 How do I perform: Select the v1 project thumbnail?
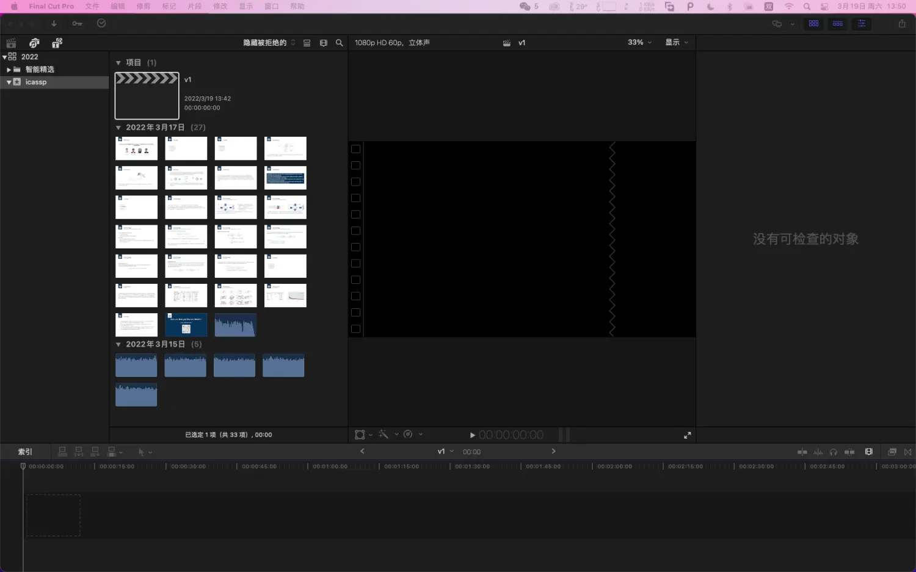point(147,96)
